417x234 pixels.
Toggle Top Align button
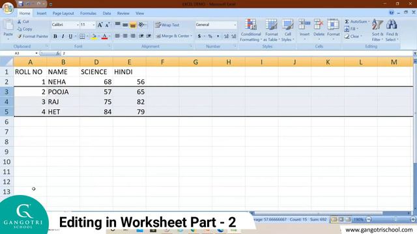point(117,25)
